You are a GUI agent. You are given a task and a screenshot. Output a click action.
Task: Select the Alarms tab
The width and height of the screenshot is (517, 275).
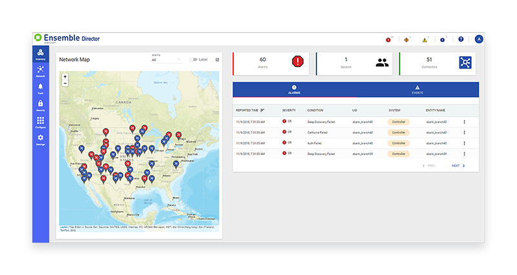294,90
